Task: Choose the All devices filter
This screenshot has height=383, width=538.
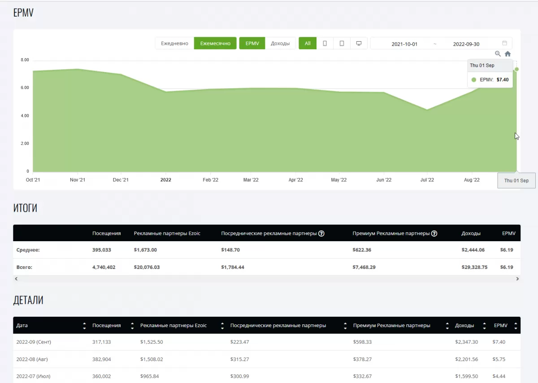Action: (x=308, y=43)
